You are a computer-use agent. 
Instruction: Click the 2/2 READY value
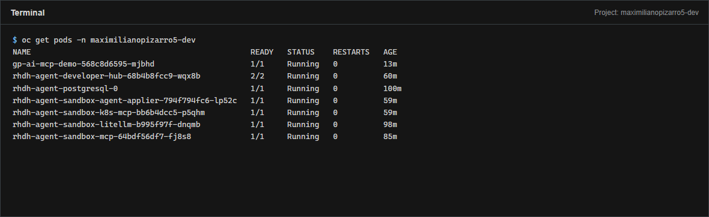(257, 76)
